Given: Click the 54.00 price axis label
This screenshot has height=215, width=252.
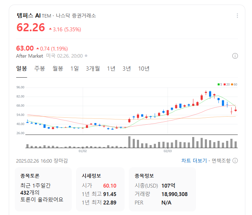Looking at the screenshot, I should tap(20, 115).
